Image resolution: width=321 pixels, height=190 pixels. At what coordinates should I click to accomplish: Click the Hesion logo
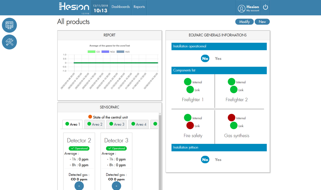pyautogui.click(x=74, y=6)
